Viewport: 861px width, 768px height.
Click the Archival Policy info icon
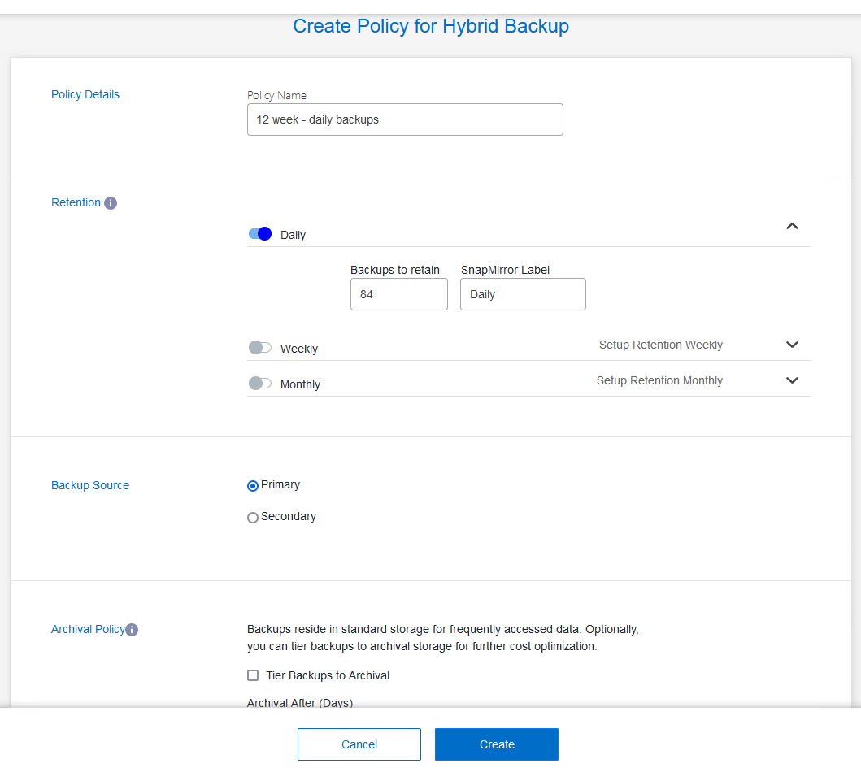[x=132, y=630]
